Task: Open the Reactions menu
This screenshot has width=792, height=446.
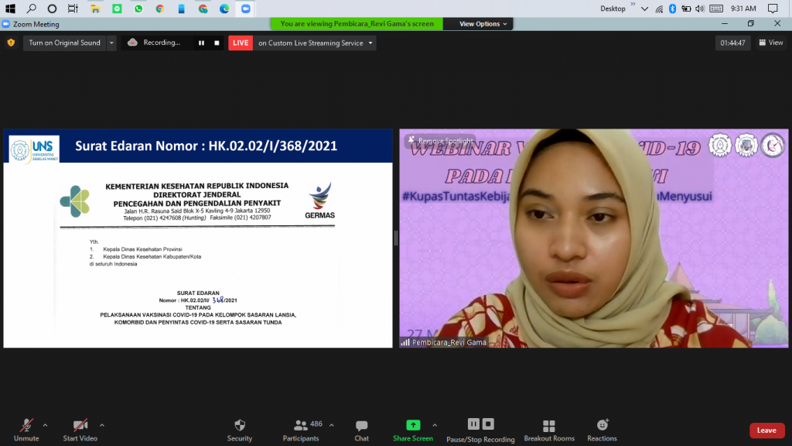Action: tap(602, 431)
